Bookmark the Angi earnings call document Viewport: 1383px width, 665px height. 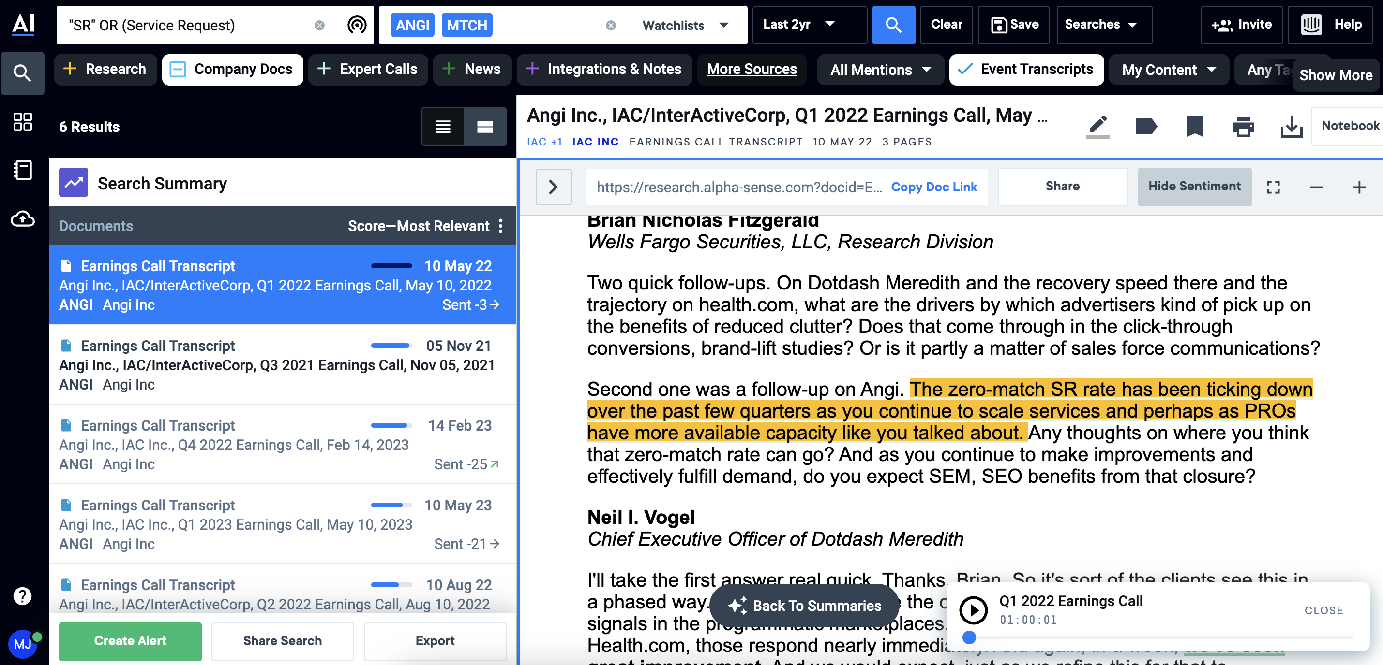(x=1195, y=127)
